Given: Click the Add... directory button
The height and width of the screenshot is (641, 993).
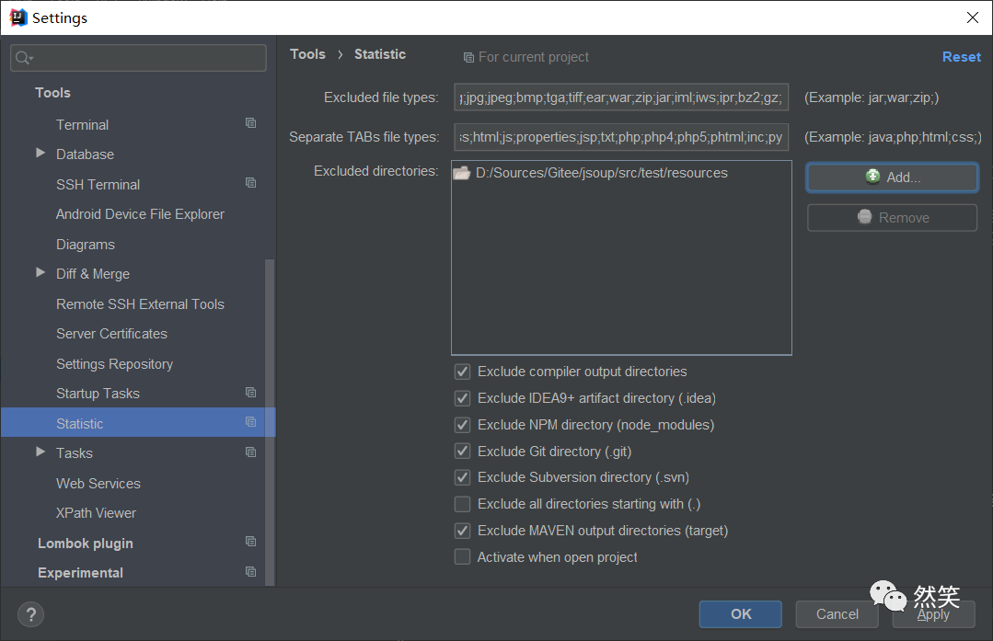Looking at the screenshot, I should (893, 177).
